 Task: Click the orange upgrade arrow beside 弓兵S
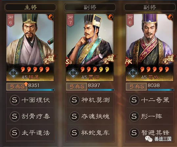[26, 84]
